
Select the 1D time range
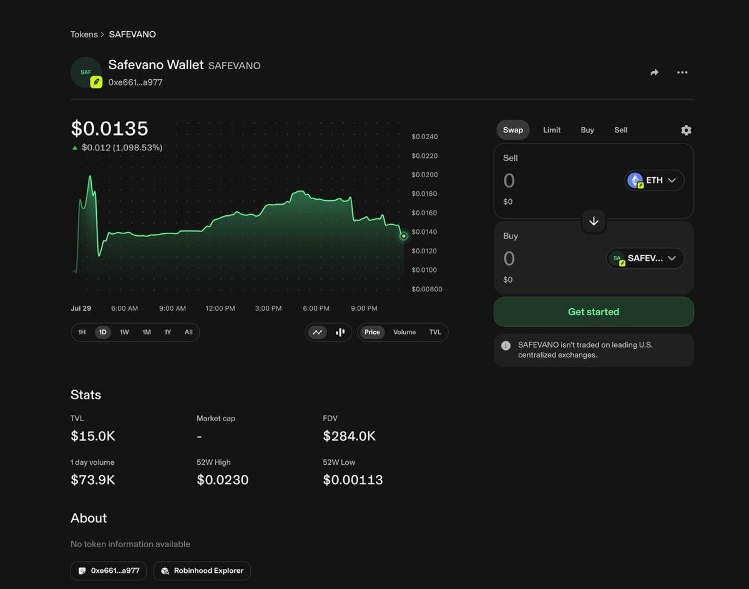(103, 332)
